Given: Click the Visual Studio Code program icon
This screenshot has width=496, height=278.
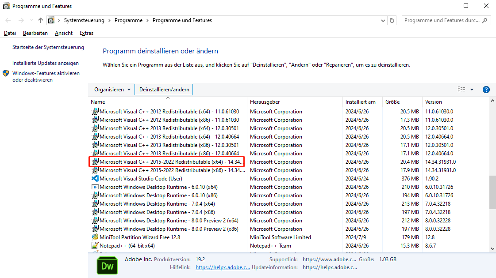Looking at the screenshot, I should 95,178.
